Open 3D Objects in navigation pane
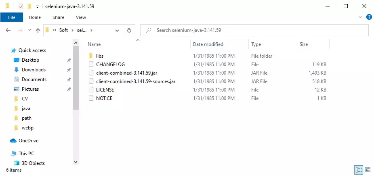The width and height of the screenshot is (374, 175). tap(33, 163)
